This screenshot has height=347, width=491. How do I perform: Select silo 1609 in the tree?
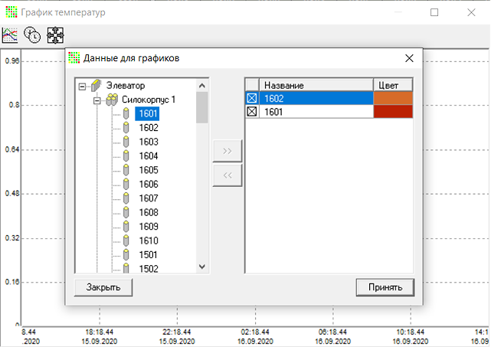point(149,226)
